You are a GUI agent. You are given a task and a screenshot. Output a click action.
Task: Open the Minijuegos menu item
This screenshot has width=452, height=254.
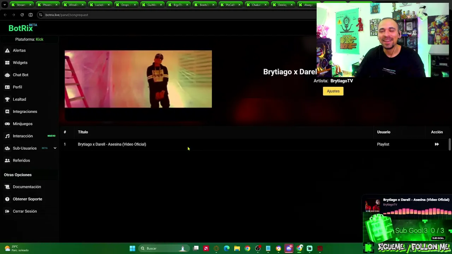pyautogui.click(x=23, y=124)
